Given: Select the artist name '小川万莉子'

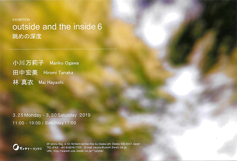Looking at the screenshot, I should [28, 63].
